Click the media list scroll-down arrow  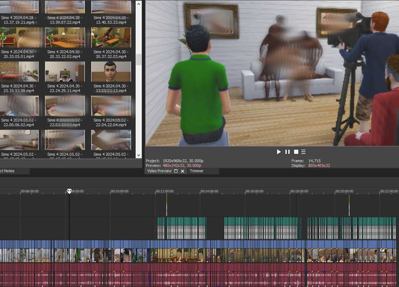[139, 155]
